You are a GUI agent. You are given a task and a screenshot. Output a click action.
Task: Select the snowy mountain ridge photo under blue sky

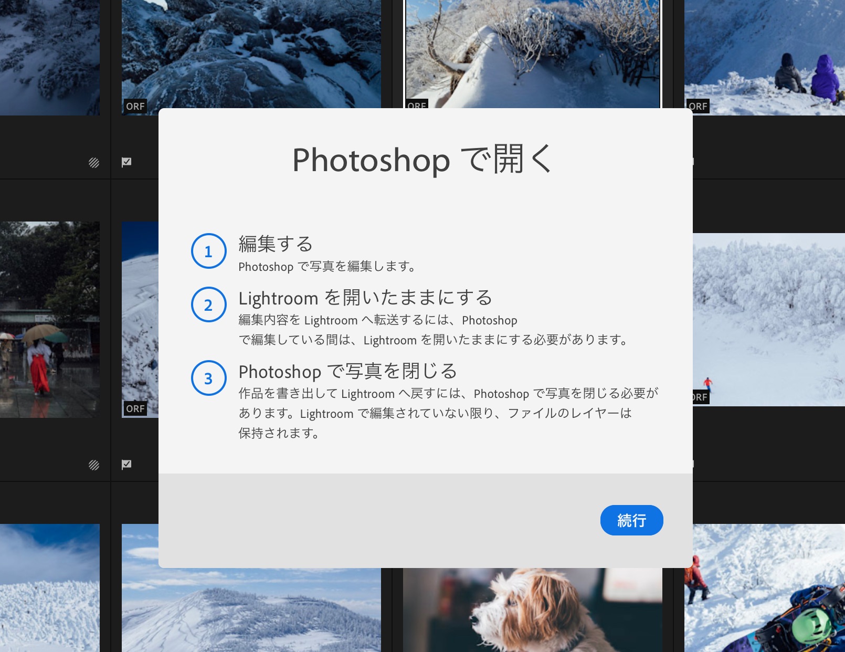pyautogui.click(x=251, y=610)
